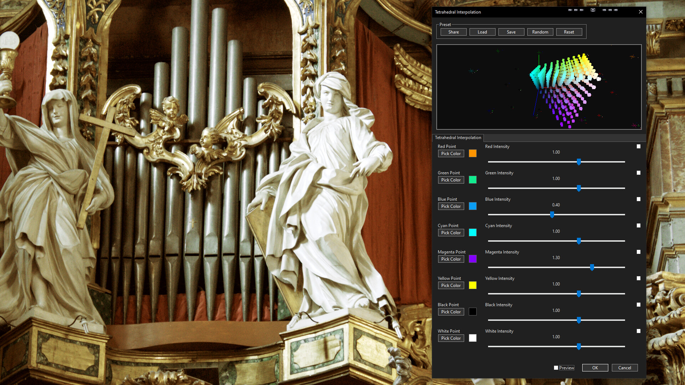
Task: Click the Black Intensity slider handle
Action: pos(579,320)
